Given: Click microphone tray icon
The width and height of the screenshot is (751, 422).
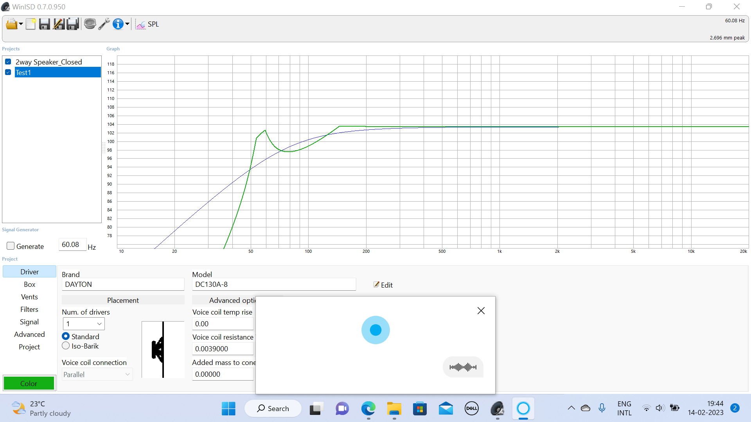Looking at the screenshot, I should point(602,408).
